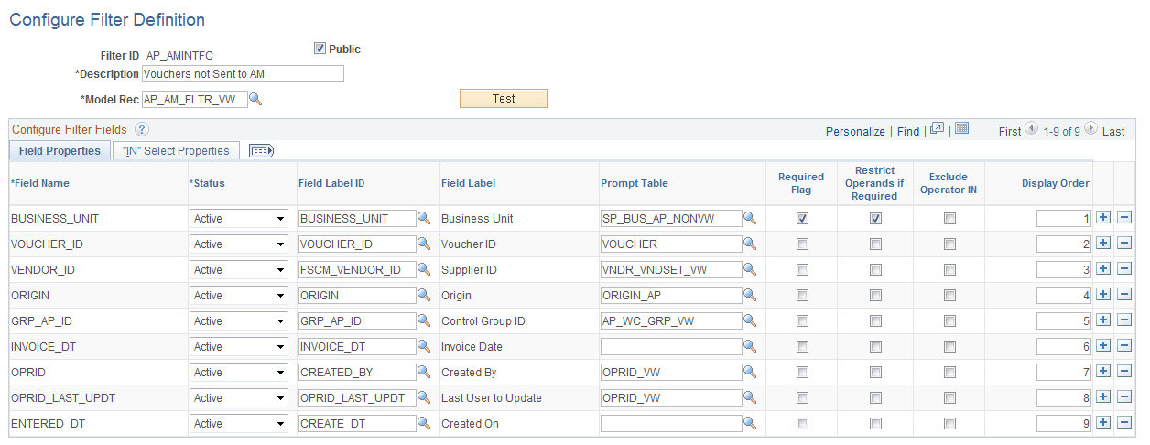Viewport: 1150px width, 445px height.
Task: Open the Personalize link
Action: [855, 131]
